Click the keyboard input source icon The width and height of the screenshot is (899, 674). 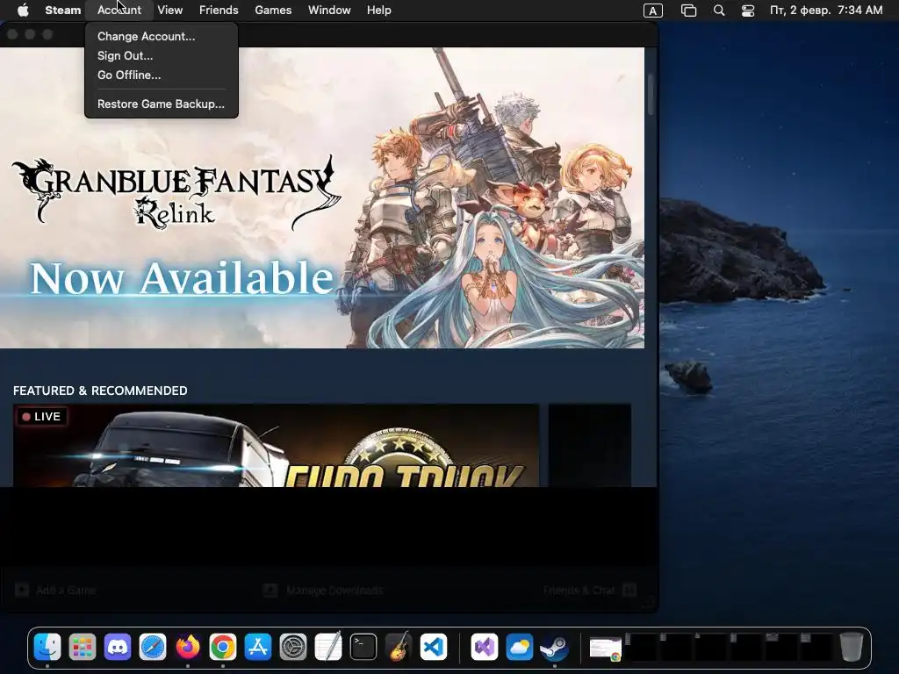pos(653,11)
